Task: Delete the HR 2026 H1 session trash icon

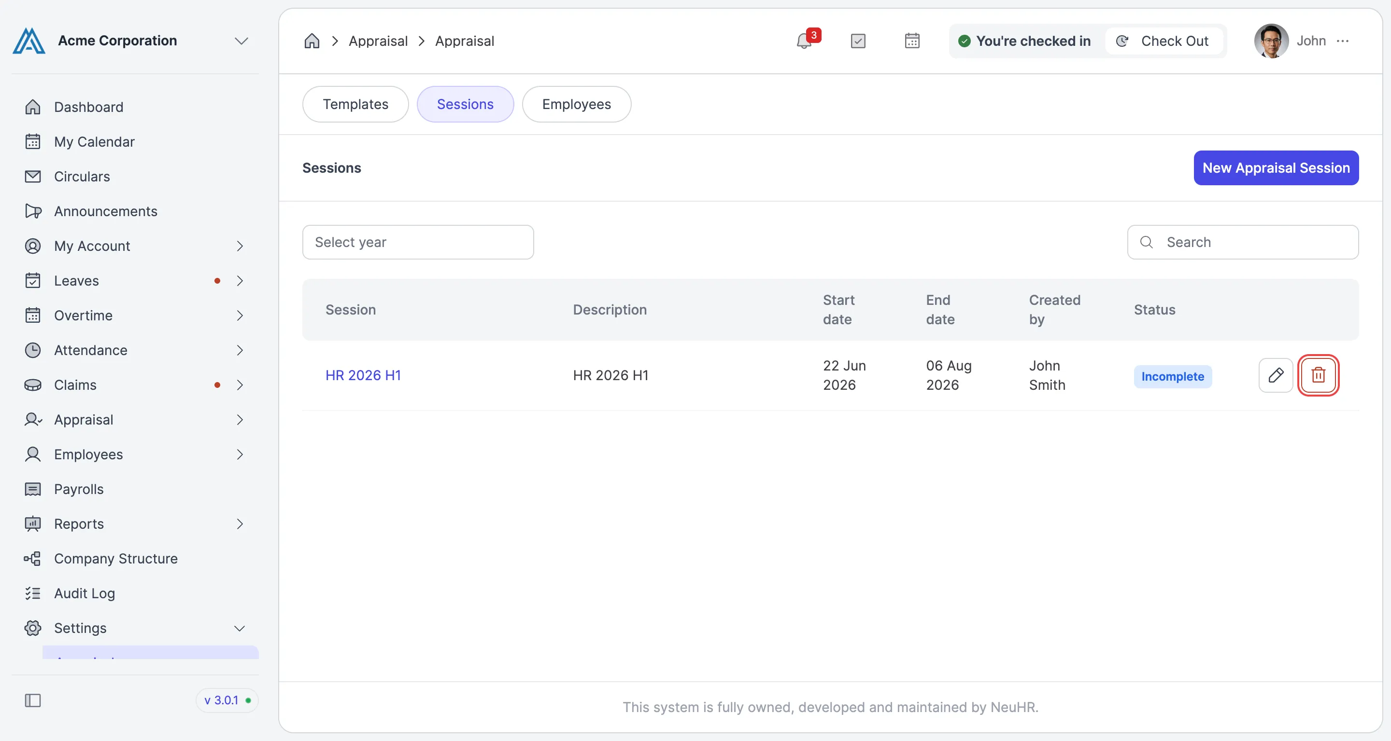Action: pyautogui.click(x=1318, y=375)
